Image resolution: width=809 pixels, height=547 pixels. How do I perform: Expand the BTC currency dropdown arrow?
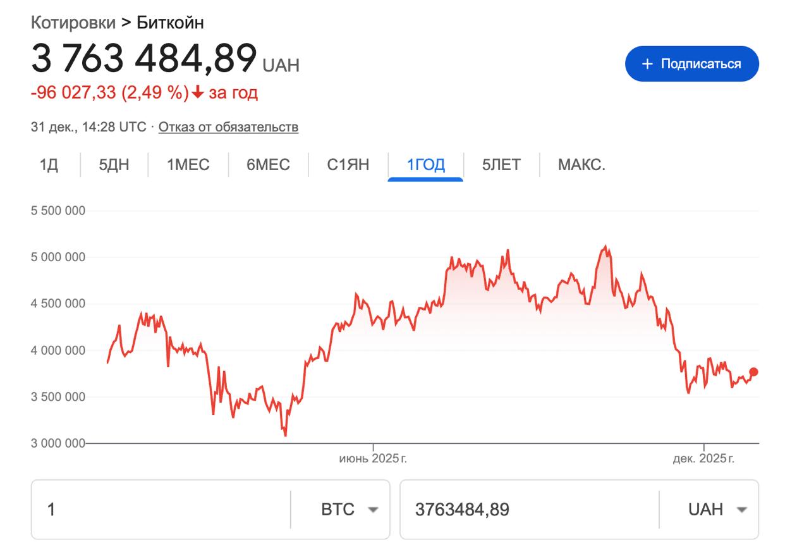373,510
